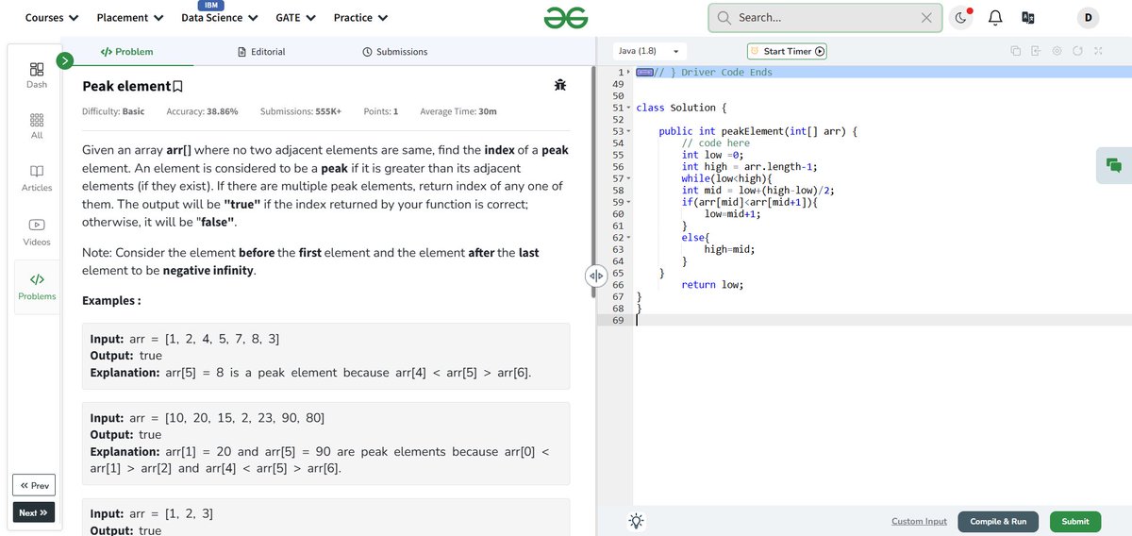
Task: Click the Average Time: 30m text
Action: tap(458, 111)
